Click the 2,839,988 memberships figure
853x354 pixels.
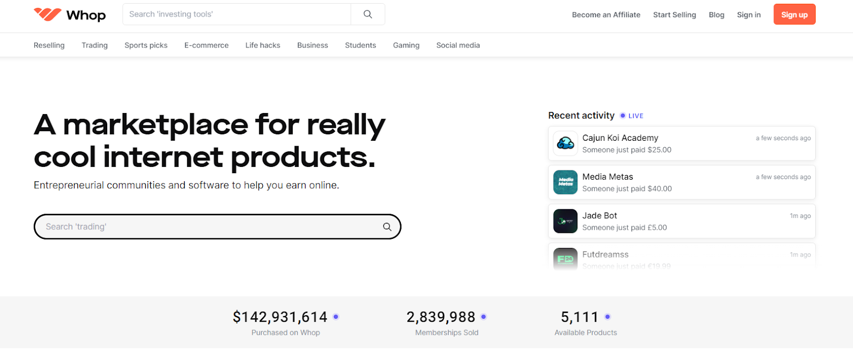[x=441, y=317]
